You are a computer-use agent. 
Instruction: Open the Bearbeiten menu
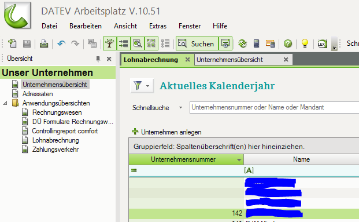(86, 26)
